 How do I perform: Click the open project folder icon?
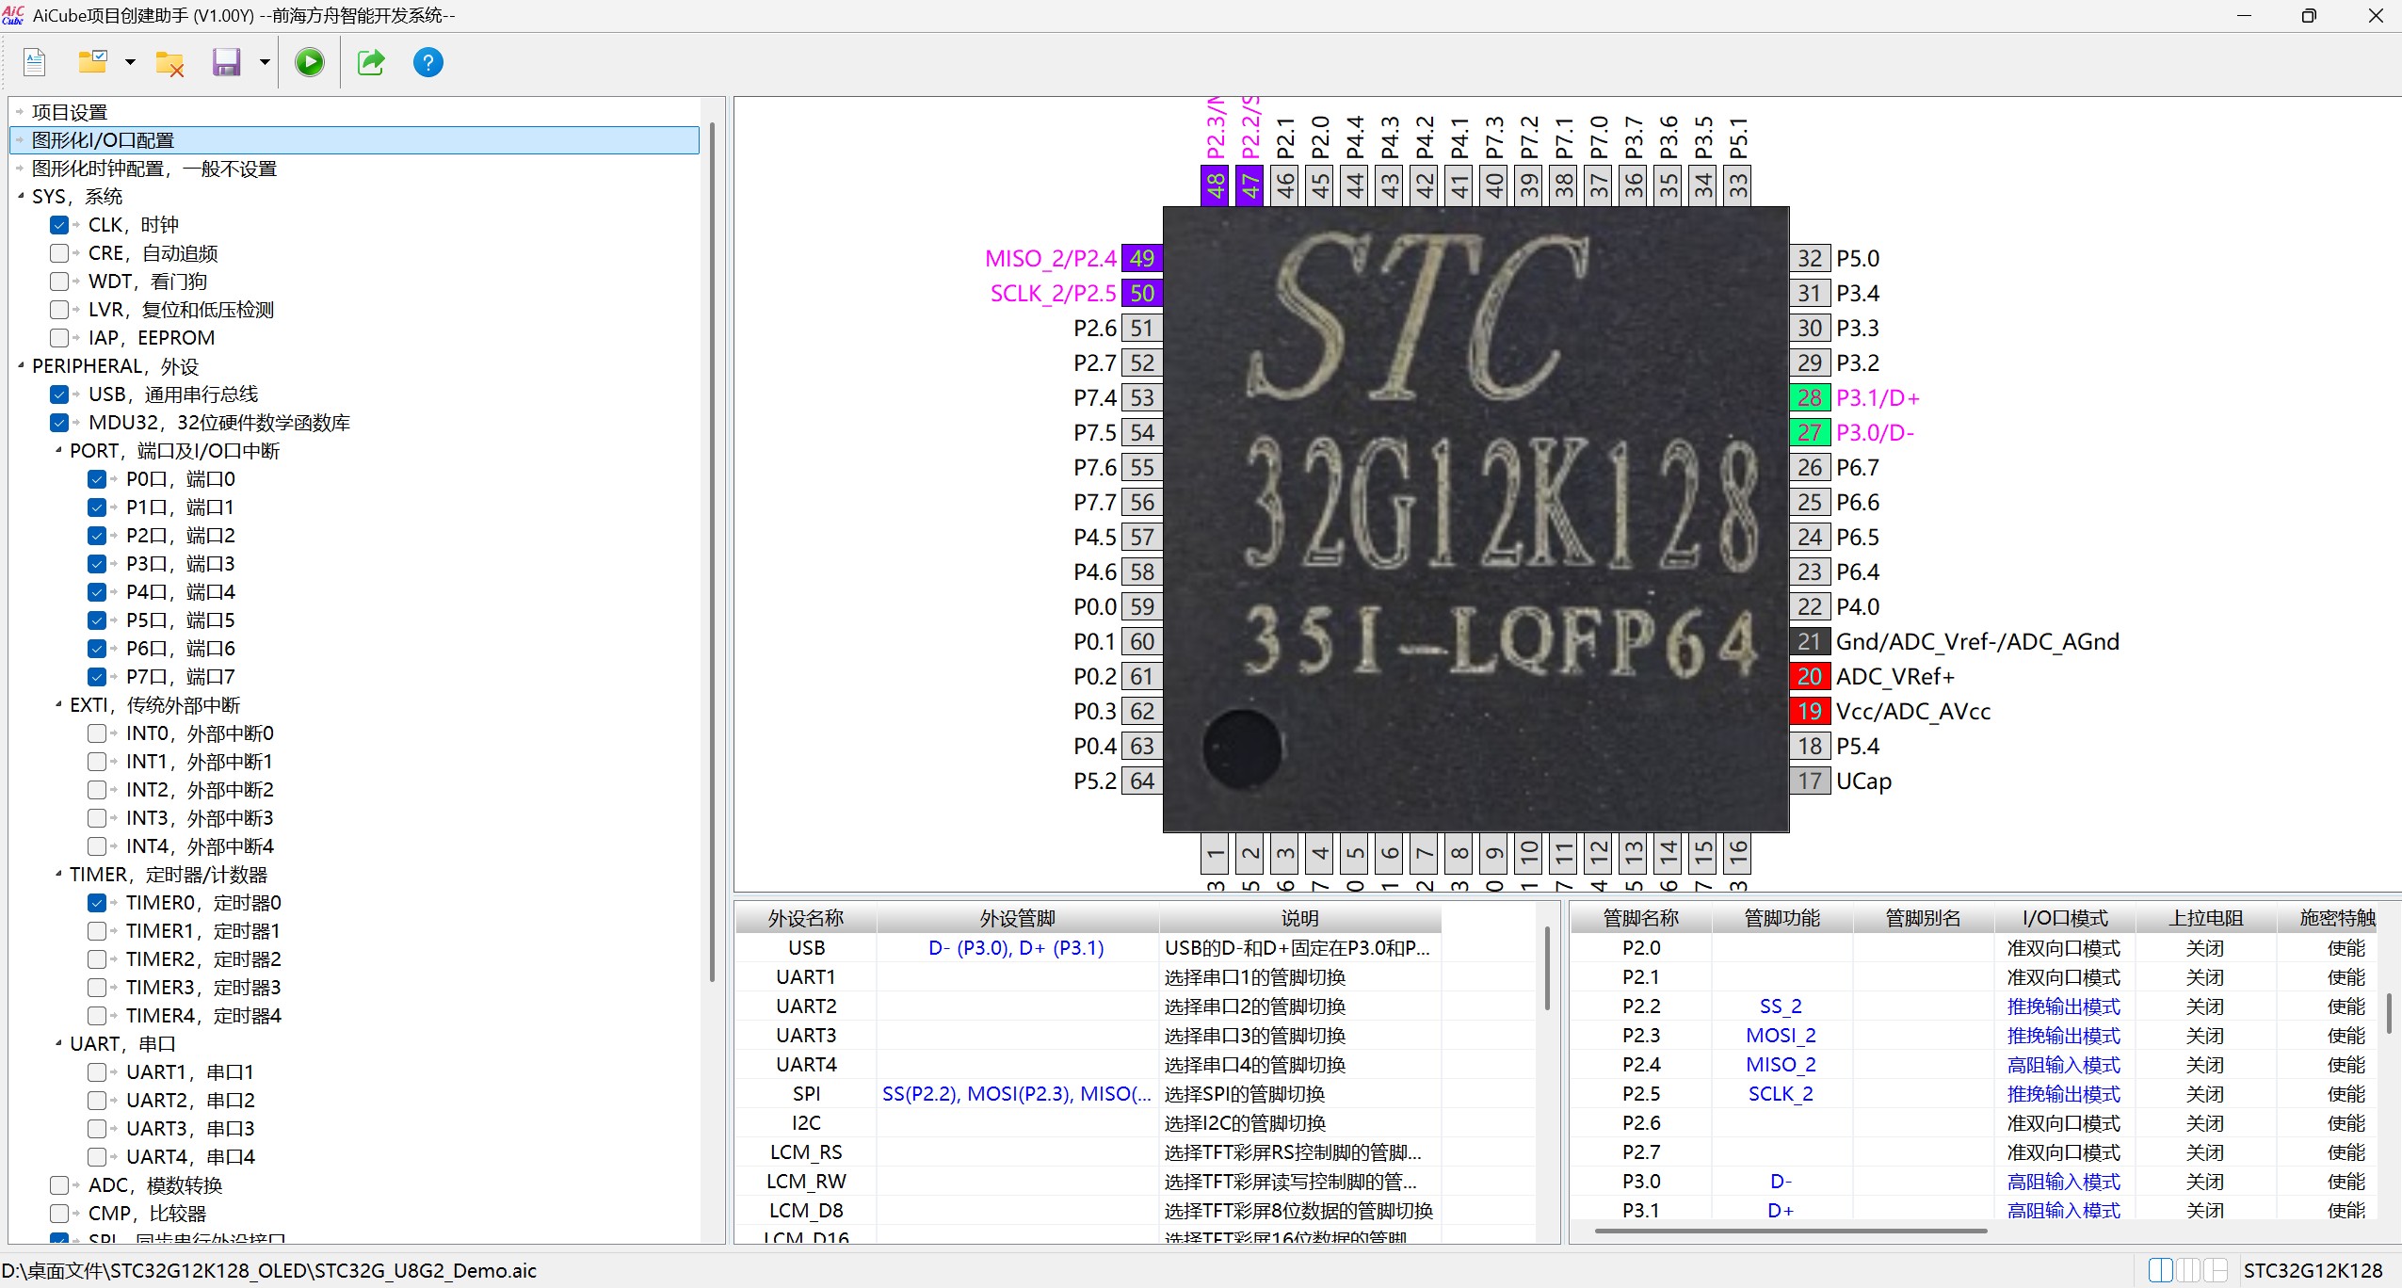click(92, 63)
